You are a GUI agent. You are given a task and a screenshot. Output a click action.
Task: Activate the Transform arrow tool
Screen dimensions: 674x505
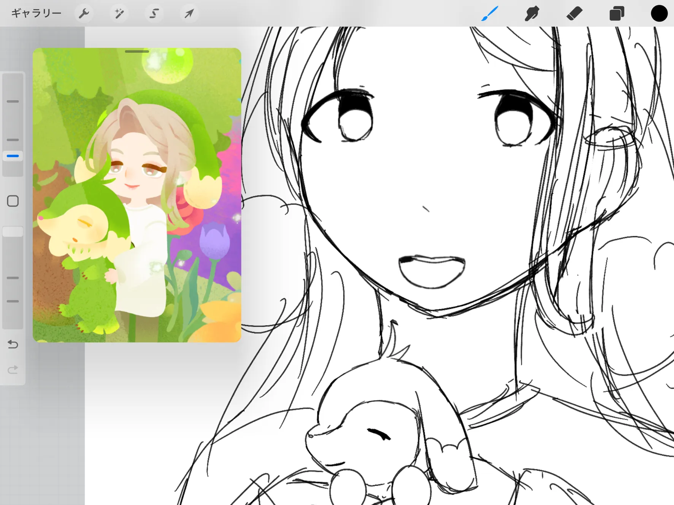pos(189,14)
